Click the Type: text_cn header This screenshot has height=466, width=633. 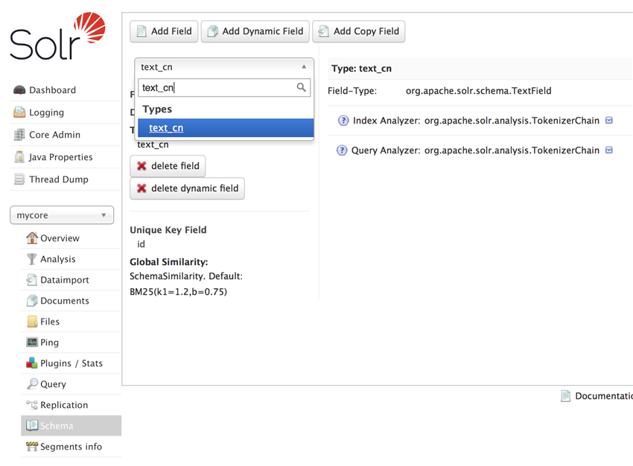(361, 68)
